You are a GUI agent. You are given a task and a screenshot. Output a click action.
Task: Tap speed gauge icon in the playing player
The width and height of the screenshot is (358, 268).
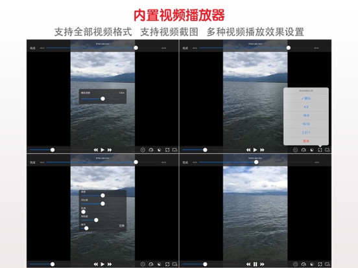(304, 264)
